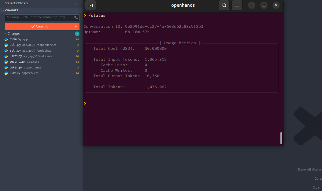This screenshot has height=191, width=322.
Task: Click the Python icon next to main.py
Action: (6, 39)
